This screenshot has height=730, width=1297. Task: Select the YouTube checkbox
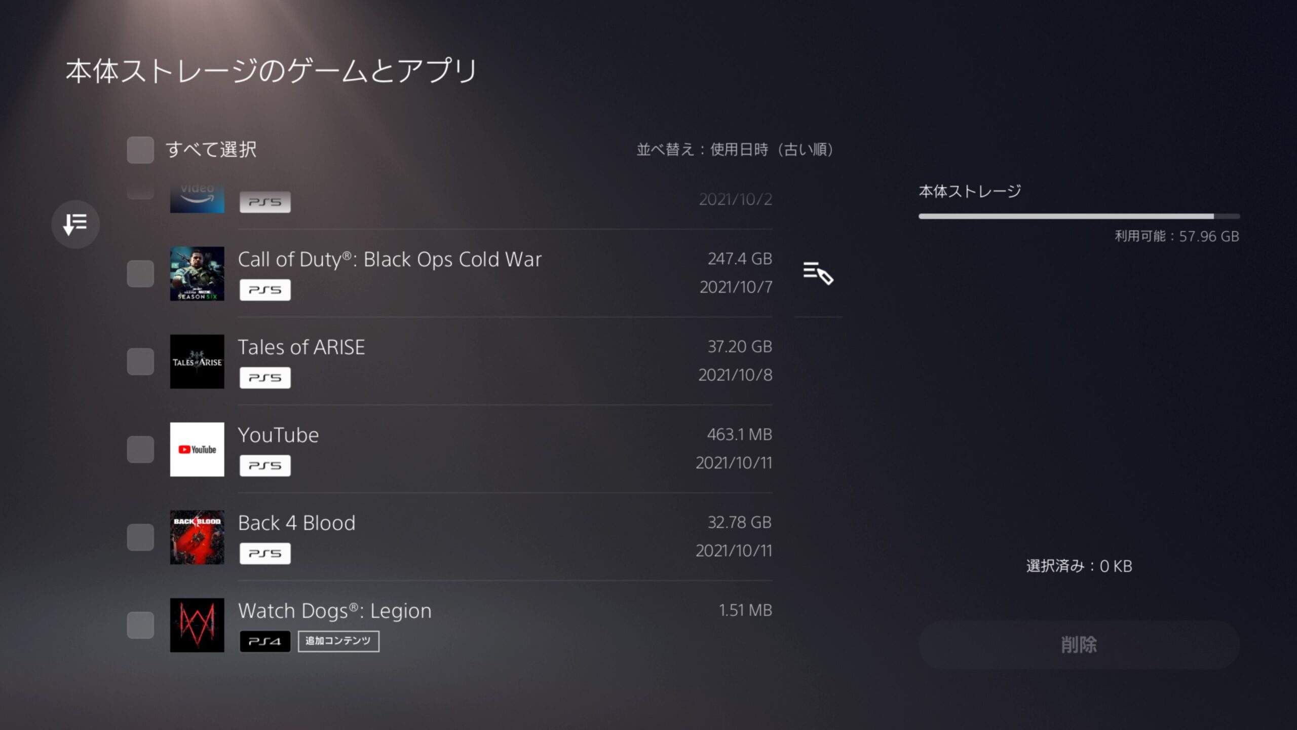(140, 449)
